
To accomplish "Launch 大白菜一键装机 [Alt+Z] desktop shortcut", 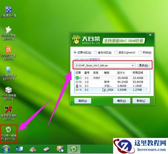I will [x=9, y=133].
